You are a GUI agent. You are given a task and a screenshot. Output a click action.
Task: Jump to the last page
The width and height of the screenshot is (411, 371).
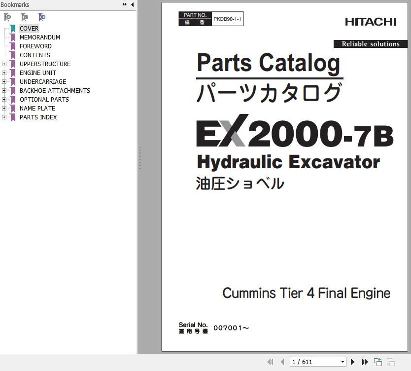click(365, 362)
